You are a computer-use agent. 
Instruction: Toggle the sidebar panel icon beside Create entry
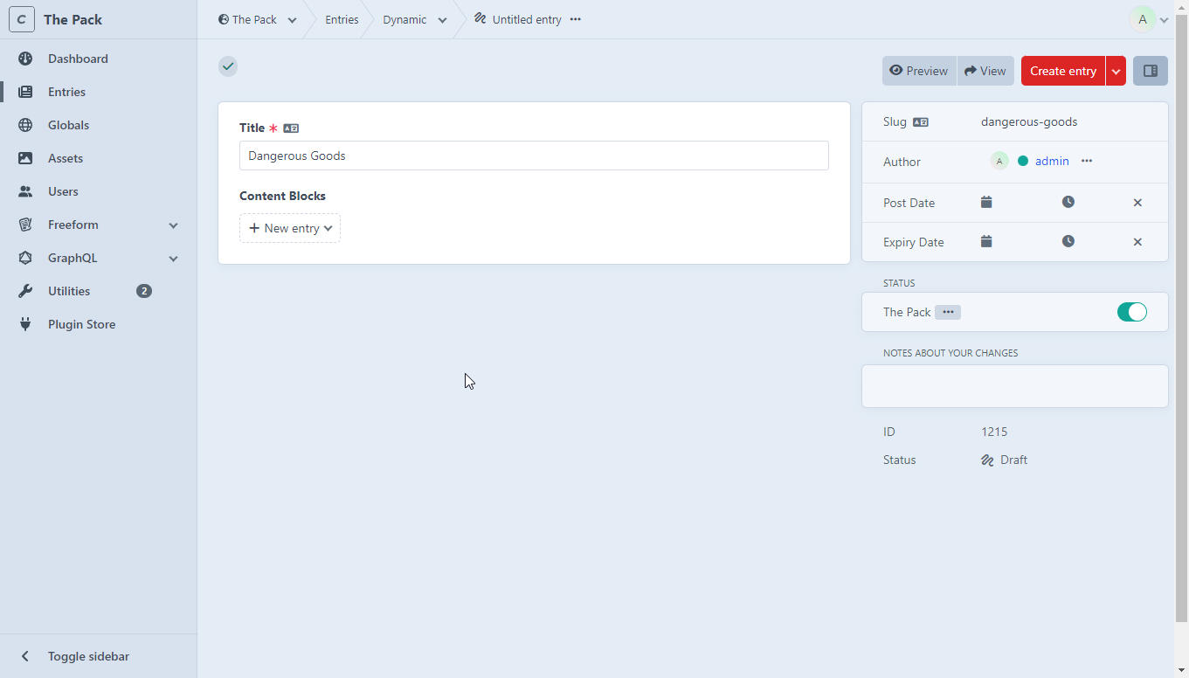[1150, 71]
